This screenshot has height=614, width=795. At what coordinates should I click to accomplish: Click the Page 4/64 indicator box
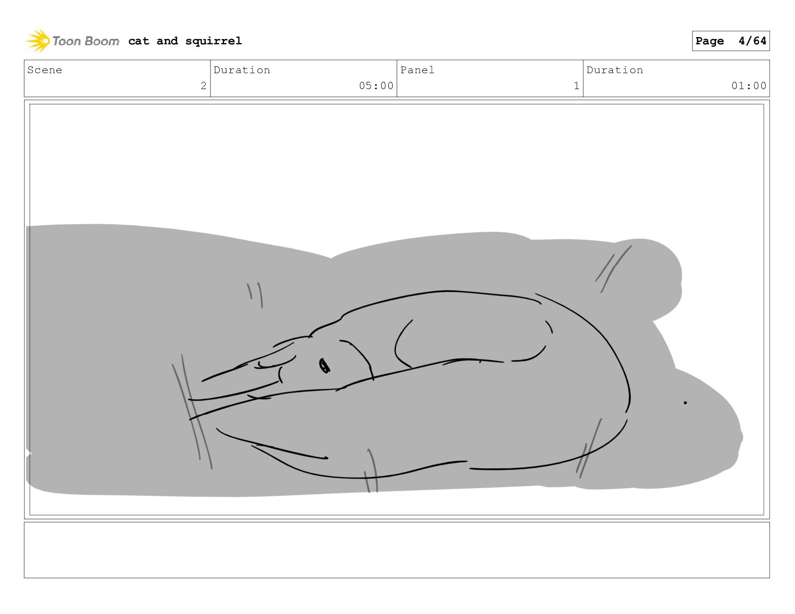(730, 41)
